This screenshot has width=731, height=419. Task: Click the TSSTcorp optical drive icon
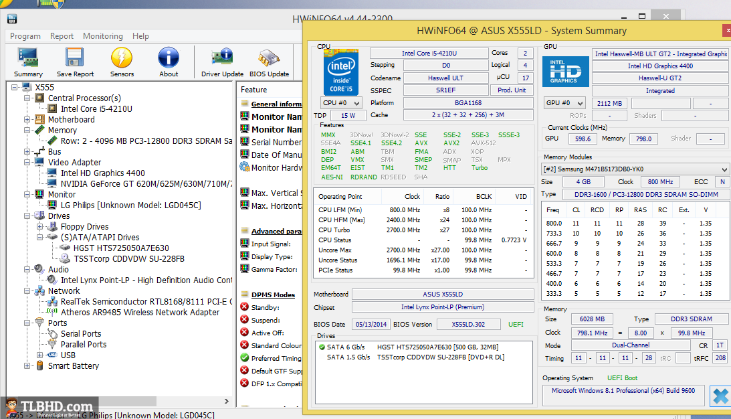pyautogui.click(x=66, y=258)
